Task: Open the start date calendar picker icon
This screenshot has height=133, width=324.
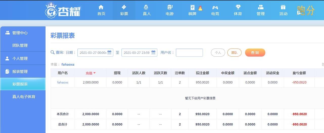Action: [x=110, y=53]
